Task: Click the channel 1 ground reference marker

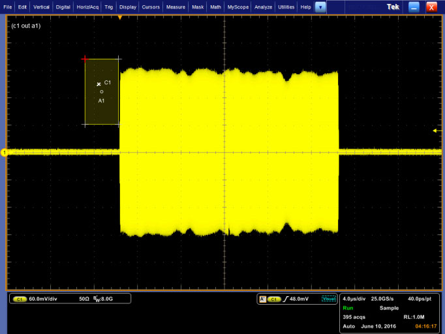Action: click(x=4, y=153)
